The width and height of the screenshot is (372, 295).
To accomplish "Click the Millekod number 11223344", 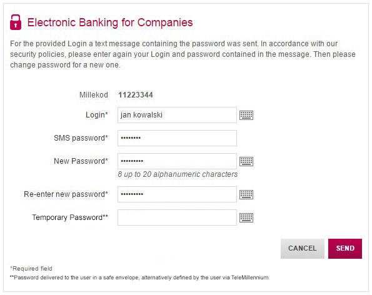I will click(x=136, y=95).
